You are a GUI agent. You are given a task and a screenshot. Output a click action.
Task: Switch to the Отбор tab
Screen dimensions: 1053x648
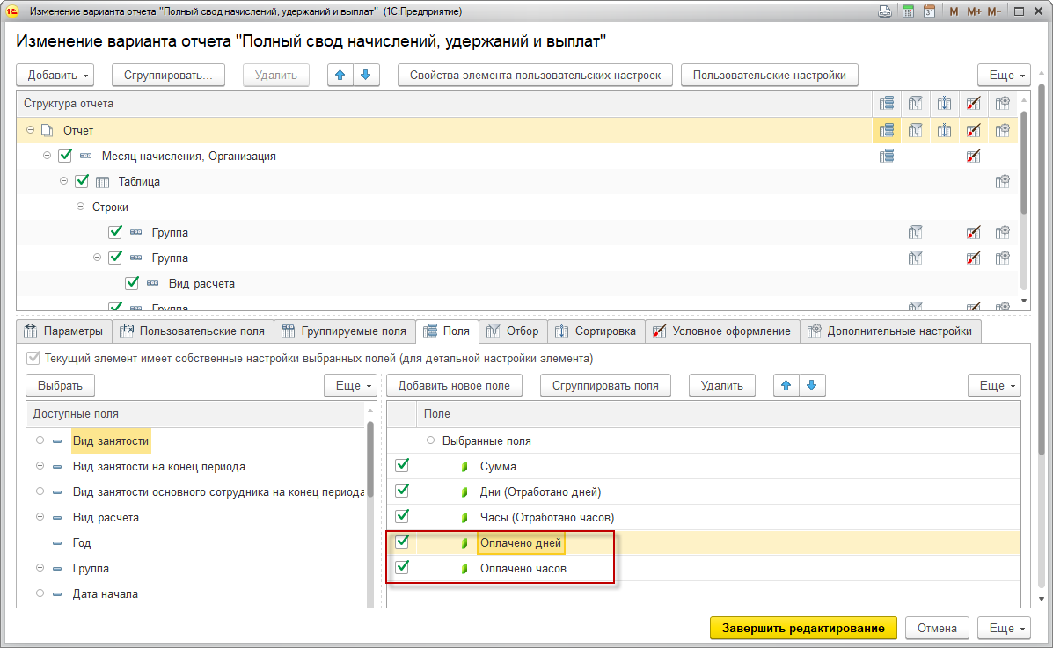514,331
